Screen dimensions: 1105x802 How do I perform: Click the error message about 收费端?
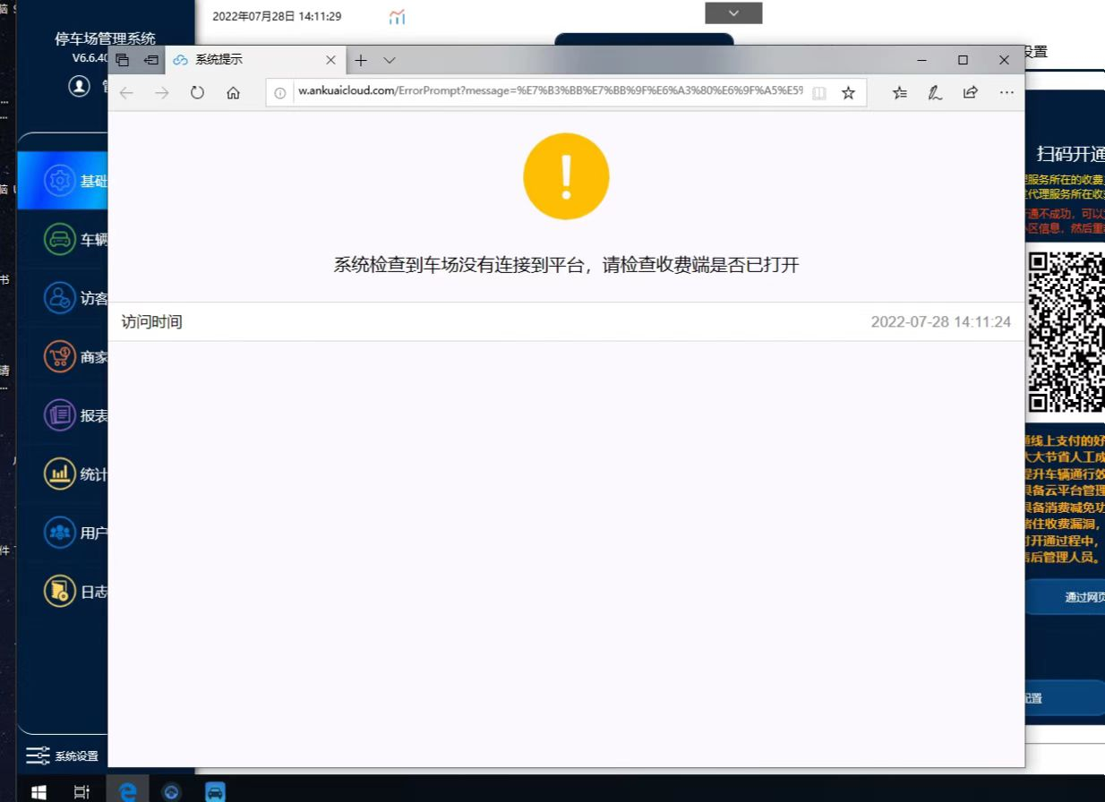click(566, 265)
